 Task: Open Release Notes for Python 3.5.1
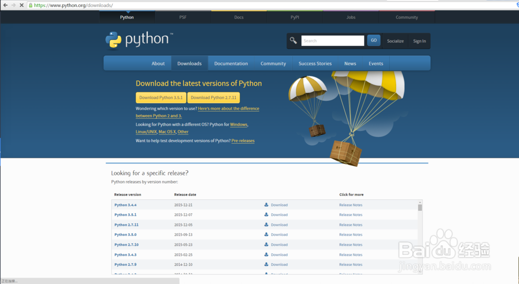point(350,215)
